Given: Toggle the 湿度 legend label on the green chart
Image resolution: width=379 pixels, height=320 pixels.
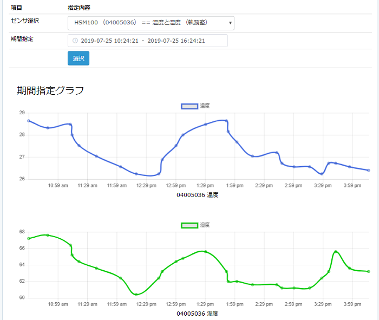Looking at the screenshot, I should coord(205,225).
